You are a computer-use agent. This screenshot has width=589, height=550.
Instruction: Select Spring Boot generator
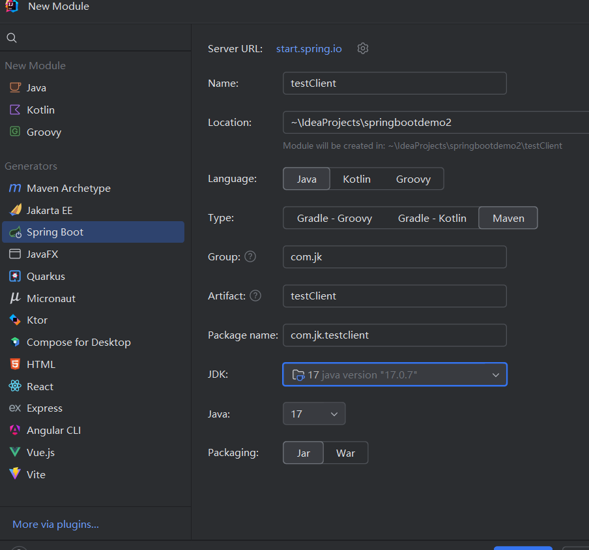pyautogui.click(x=93, y=232)
